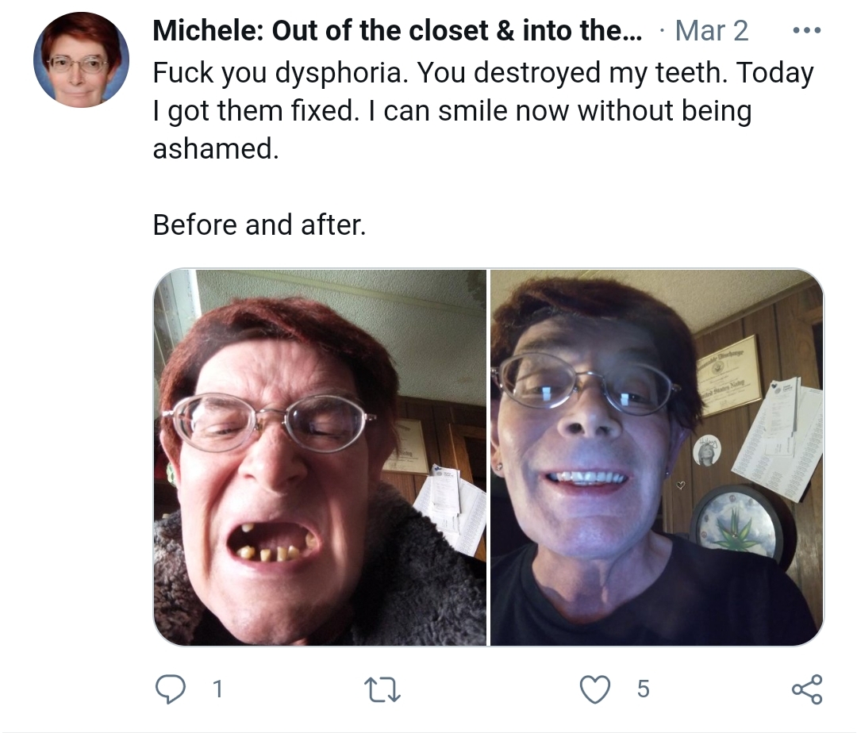The height and width of the screenshot is (733, 857).
Task: Click the tweet text beginning 'Fuck you dysphoria'
Action: click(x=483, y=111)
